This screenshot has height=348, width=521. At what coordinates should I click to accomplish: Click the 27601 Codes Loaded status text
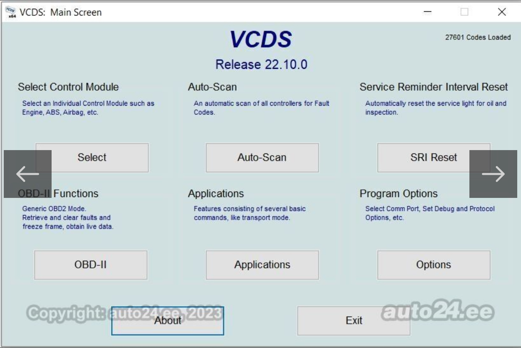(478, 37)
